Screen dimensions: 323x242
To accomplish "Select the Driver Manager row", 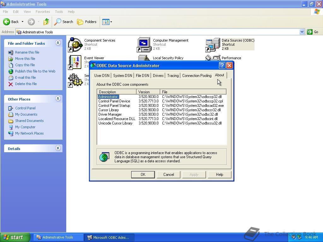I will [162, 114].
